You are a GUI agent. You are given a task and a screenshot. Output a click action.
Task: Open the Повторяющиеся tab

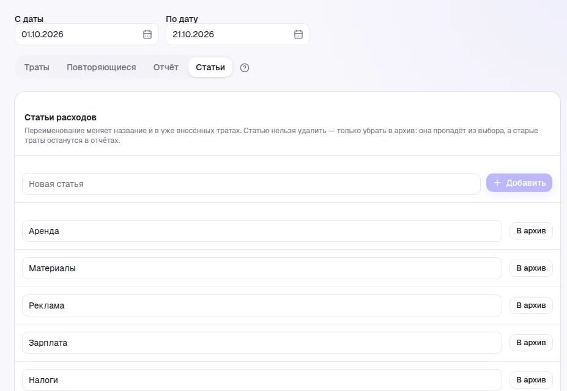(x=102, y=68)
